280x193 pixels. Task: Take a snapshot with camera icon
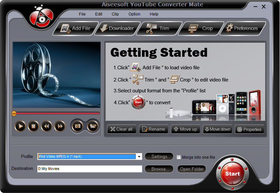[77, 126]
